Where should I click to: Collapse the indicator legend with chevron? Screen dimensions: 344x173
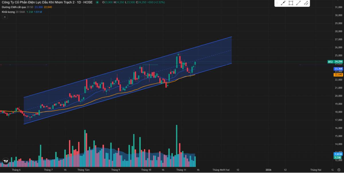5,17
